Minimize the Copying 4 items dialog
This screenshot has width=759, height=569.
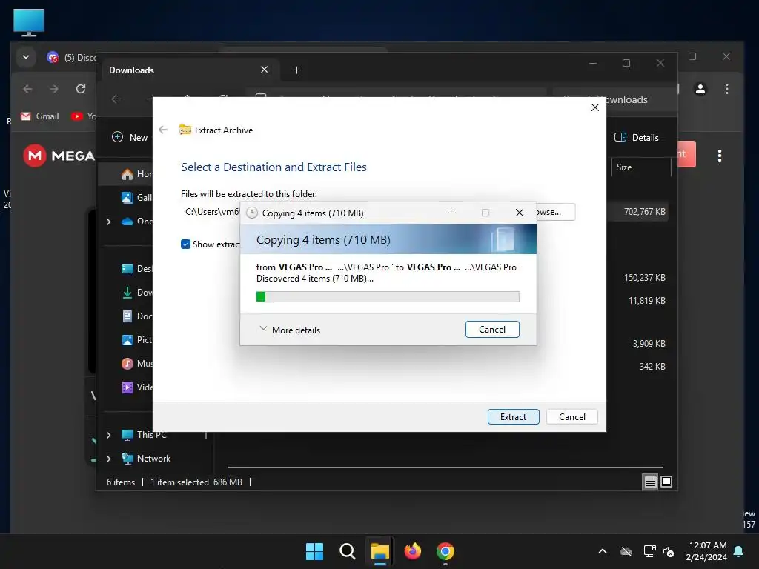(451, 213)
